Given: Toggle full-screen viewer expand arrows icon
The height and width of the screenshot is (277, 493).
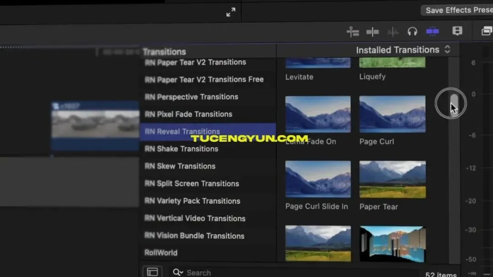Looking at the screenshot, I should point(231,12).
